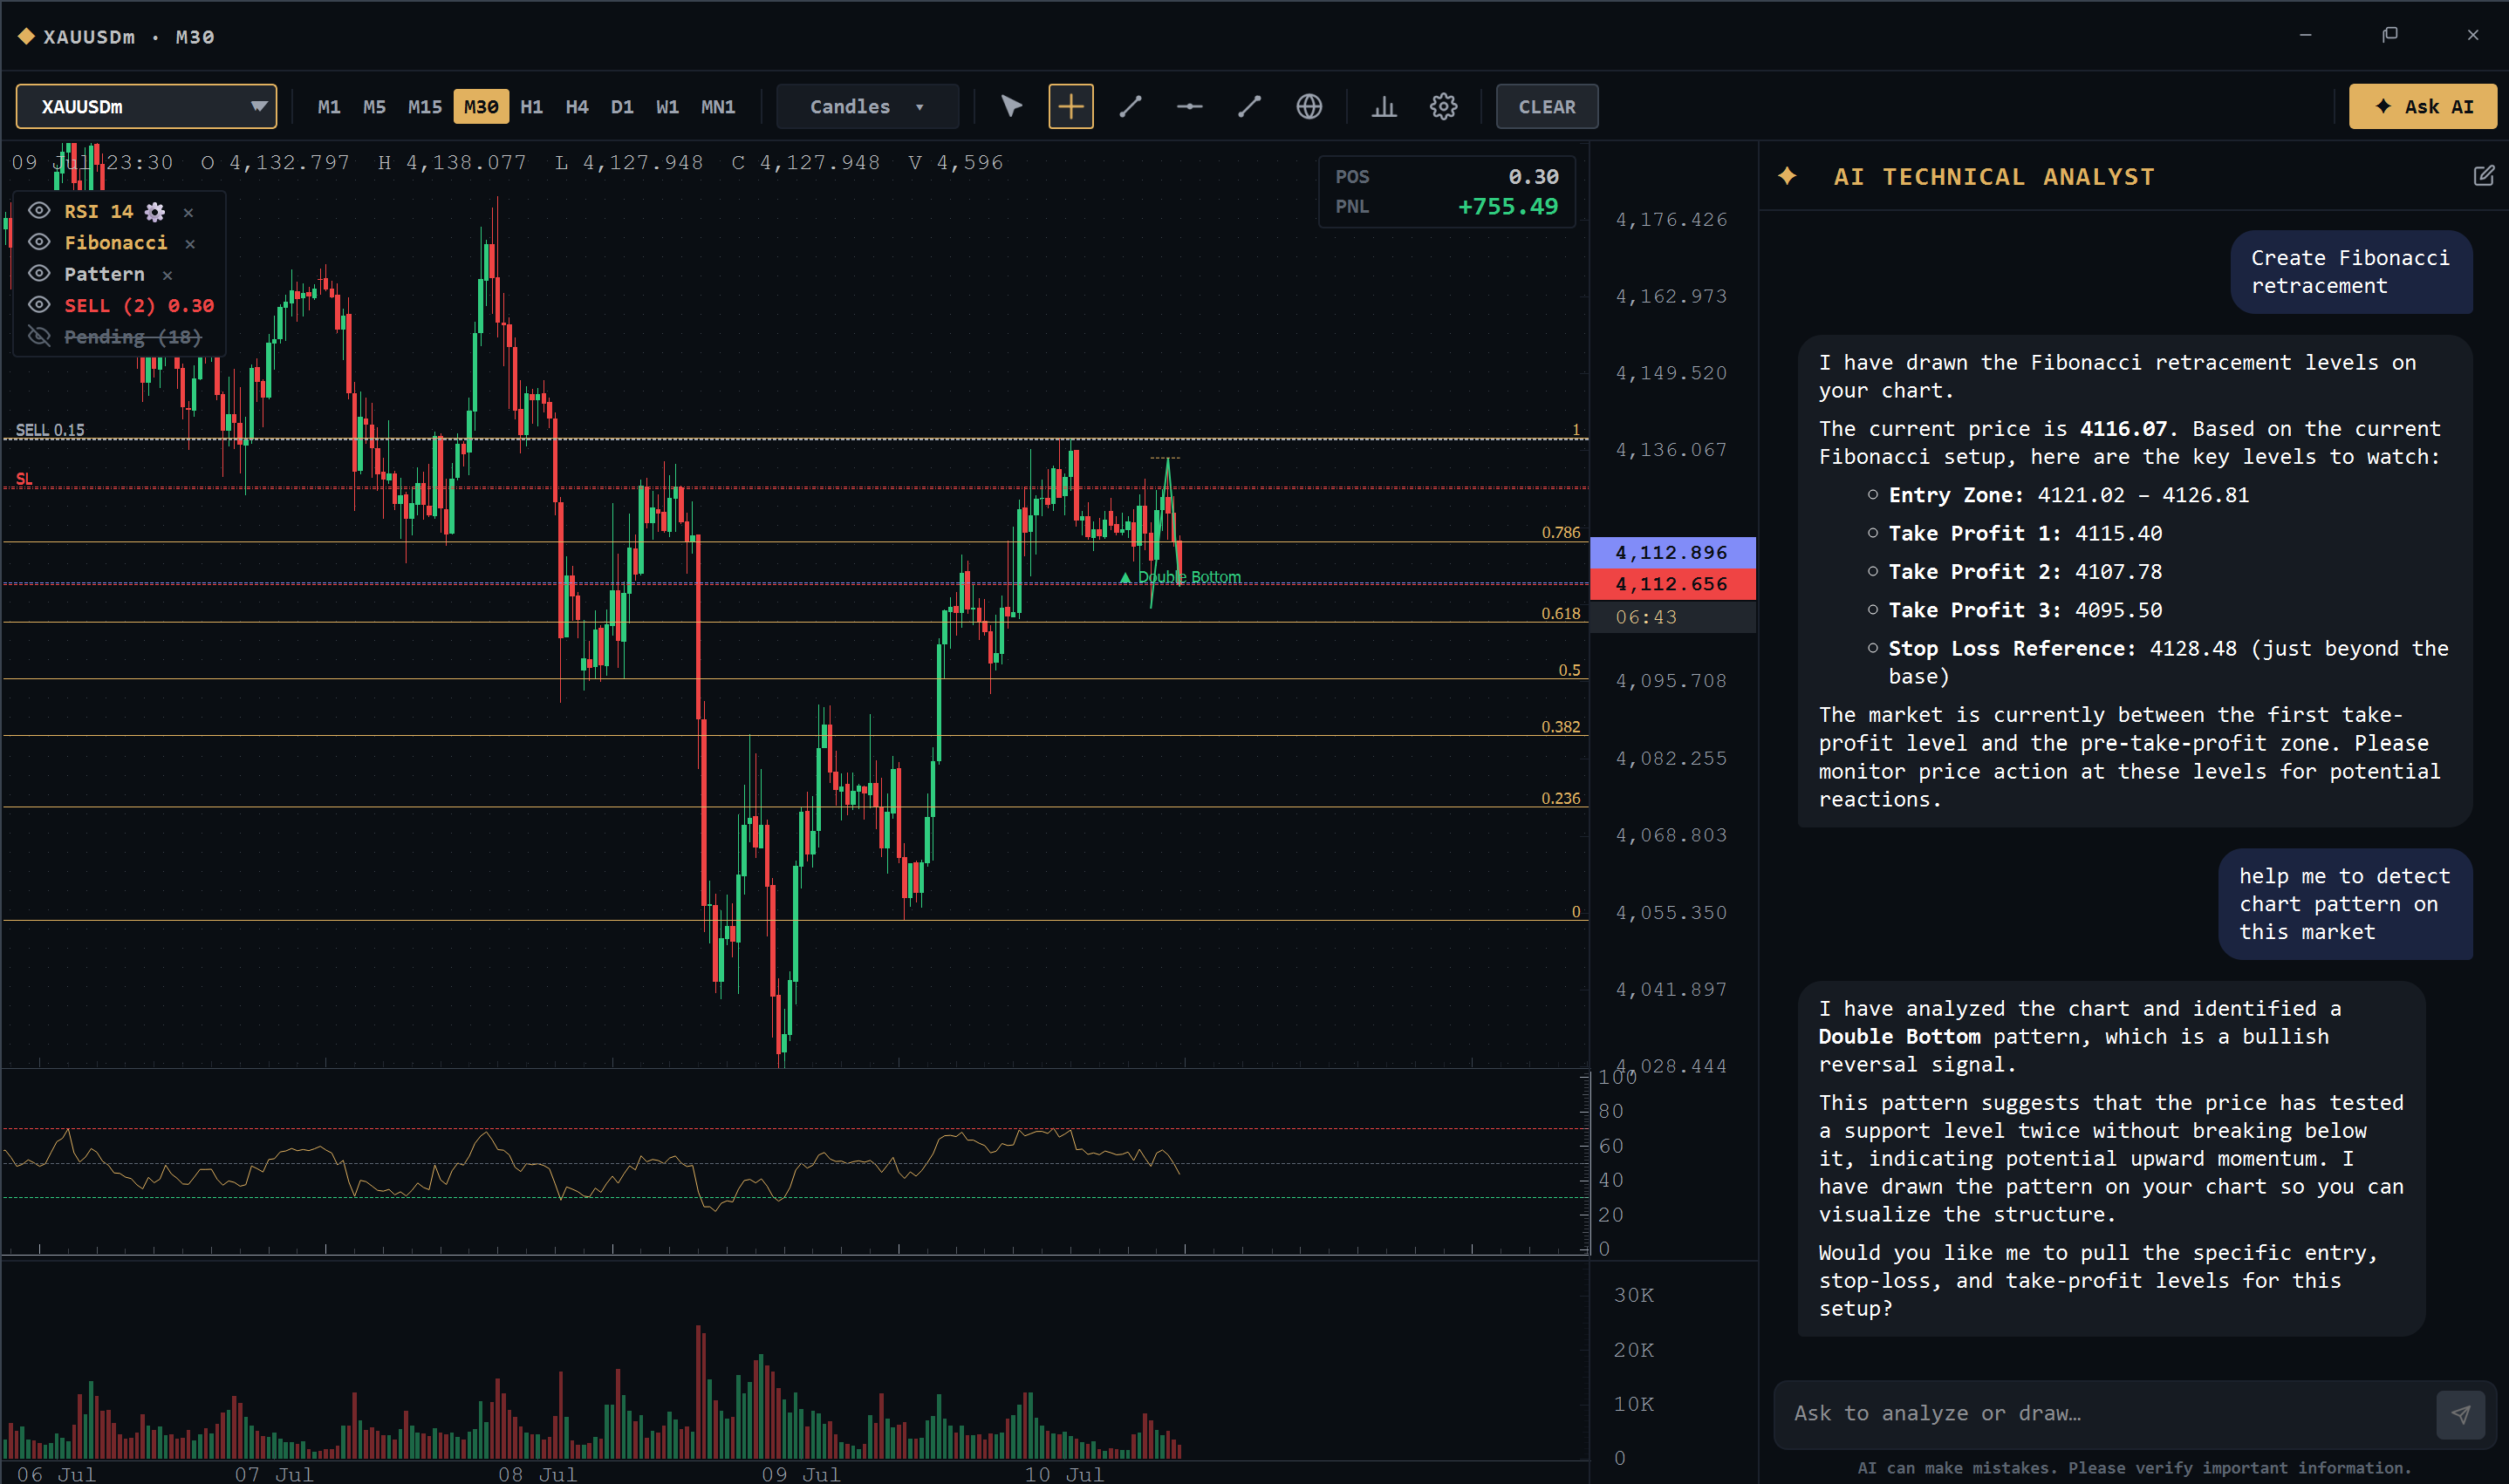The image size is (2509, 1484).
Task: Click the globe icon in toolbar
Action: click(x=1309, y=106)
